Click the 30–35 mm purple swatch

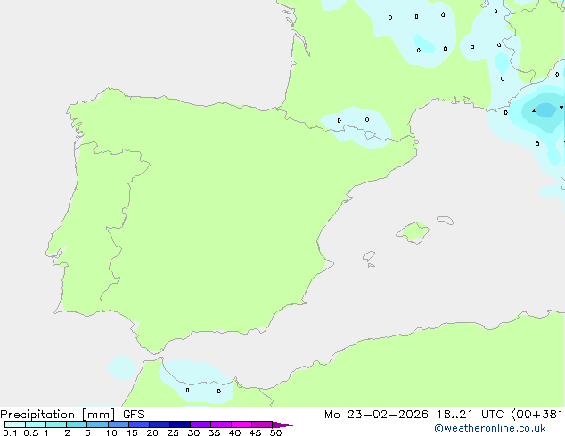coord(201,424)
